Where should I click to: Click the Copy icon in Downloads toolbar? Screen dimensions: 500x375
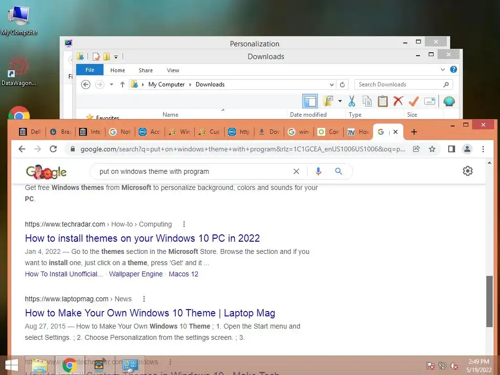coord(367,102)
